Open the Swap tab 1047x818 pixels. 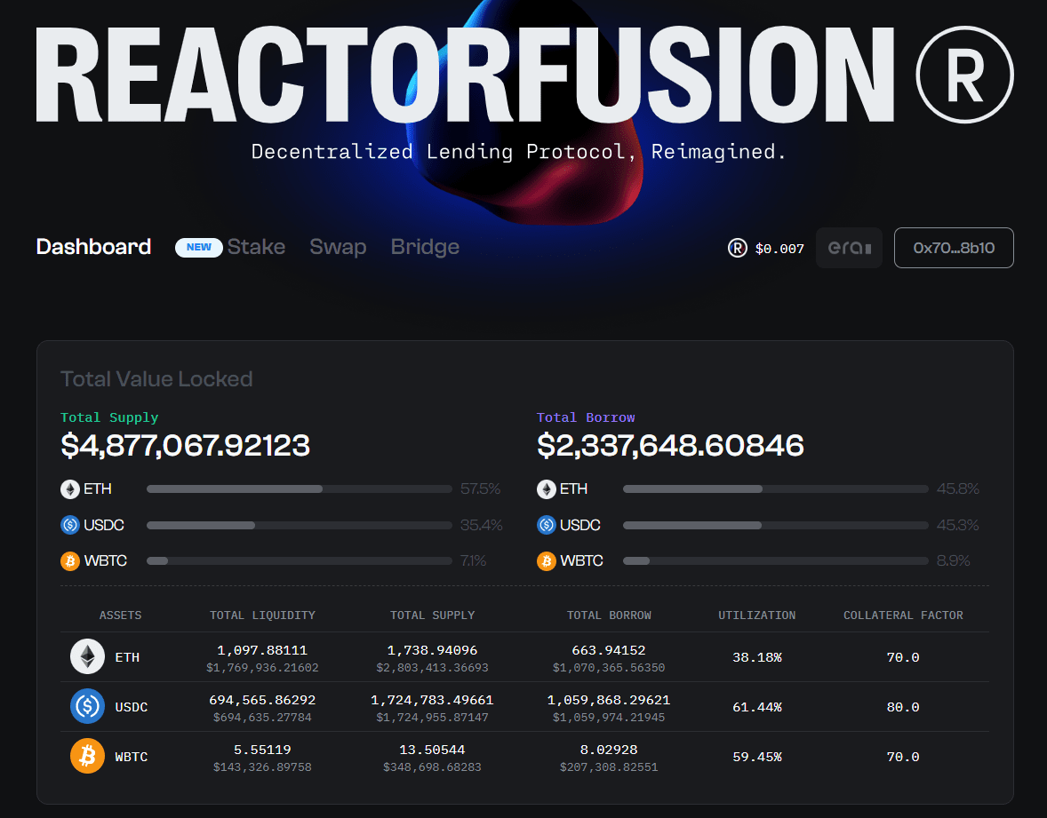click(x=338, y=247)
